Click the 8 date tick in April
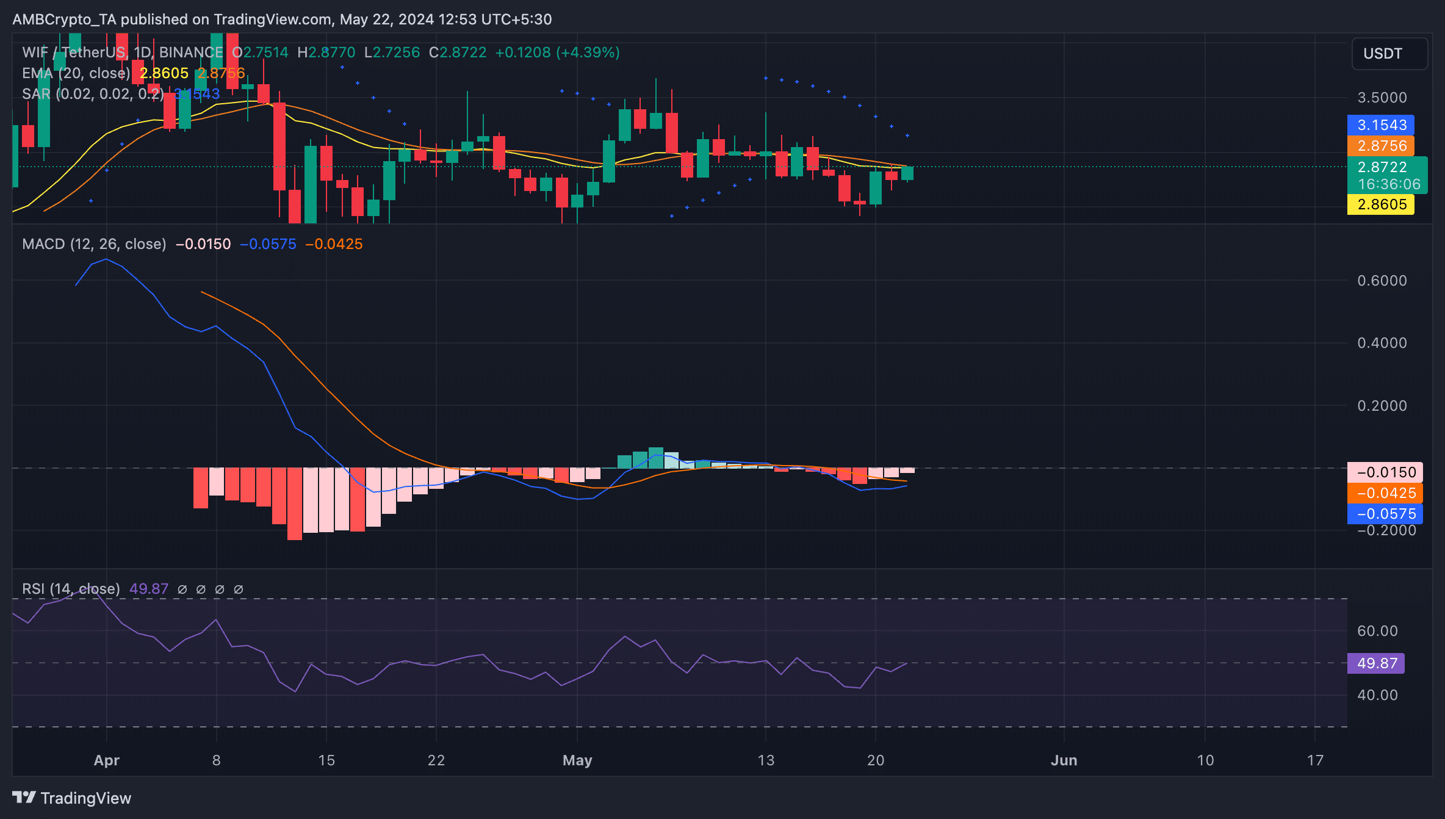Viewport: 1445px width, 819px height. (x=217, y=760)
